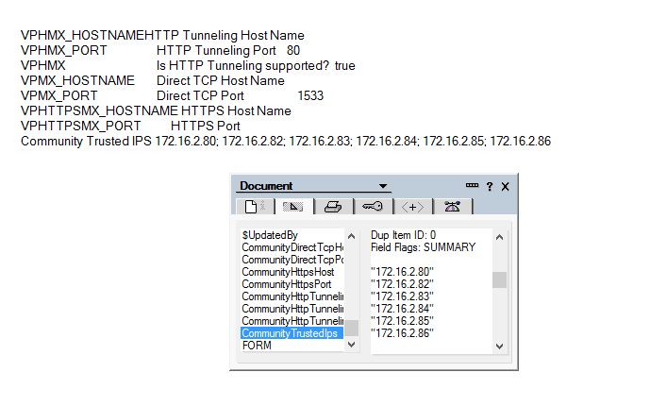Open the Security key tab

point(372,206)
